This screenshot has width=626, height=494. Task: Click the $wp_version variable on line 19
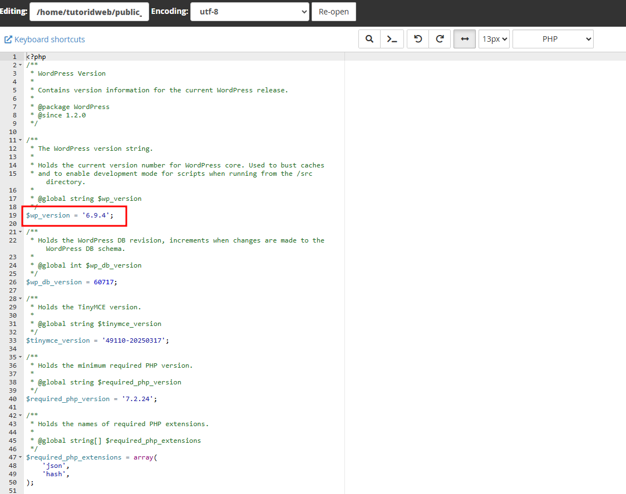point(48,215)
